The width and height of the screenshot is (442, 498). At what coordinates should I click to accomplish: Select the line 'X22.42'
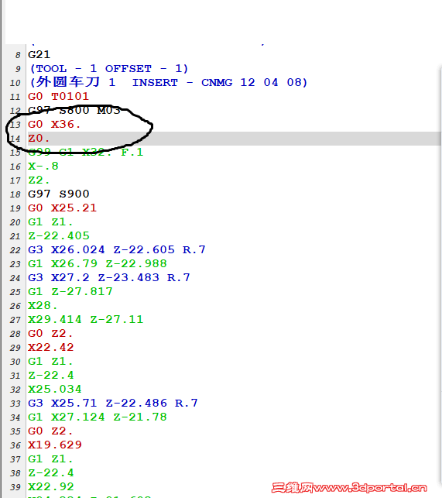point(51,347)
